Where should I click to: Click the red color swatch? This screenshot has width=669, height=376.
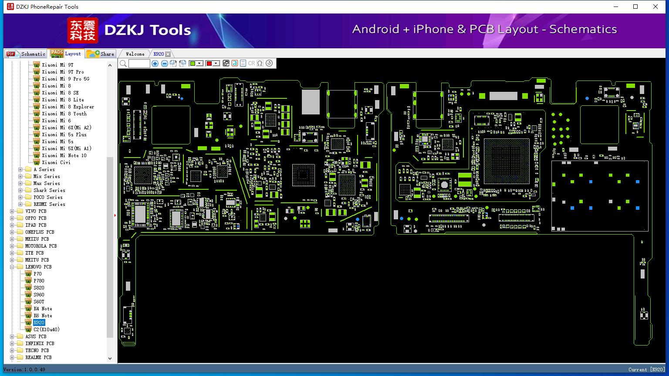209,64
